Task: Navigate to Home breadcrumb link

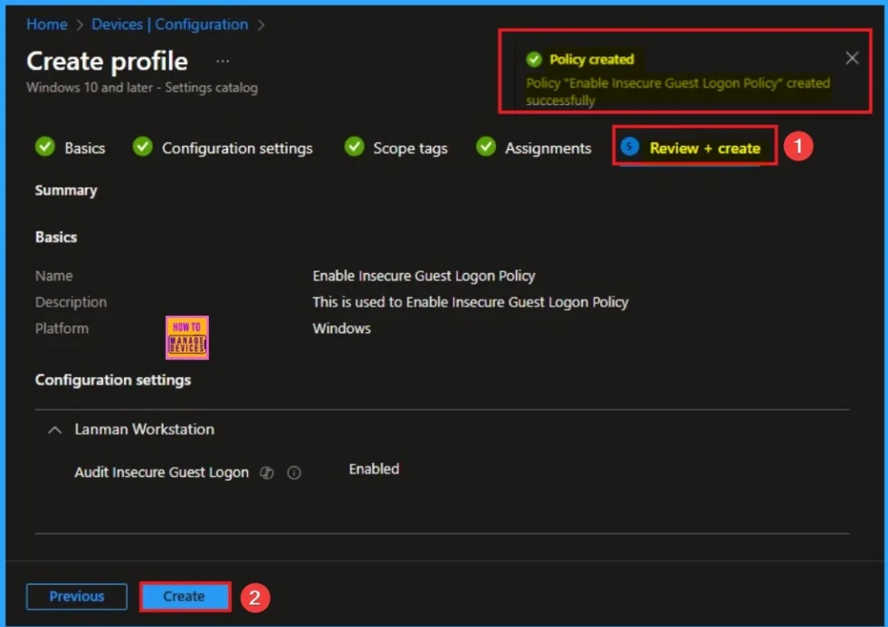Action: 47,24
